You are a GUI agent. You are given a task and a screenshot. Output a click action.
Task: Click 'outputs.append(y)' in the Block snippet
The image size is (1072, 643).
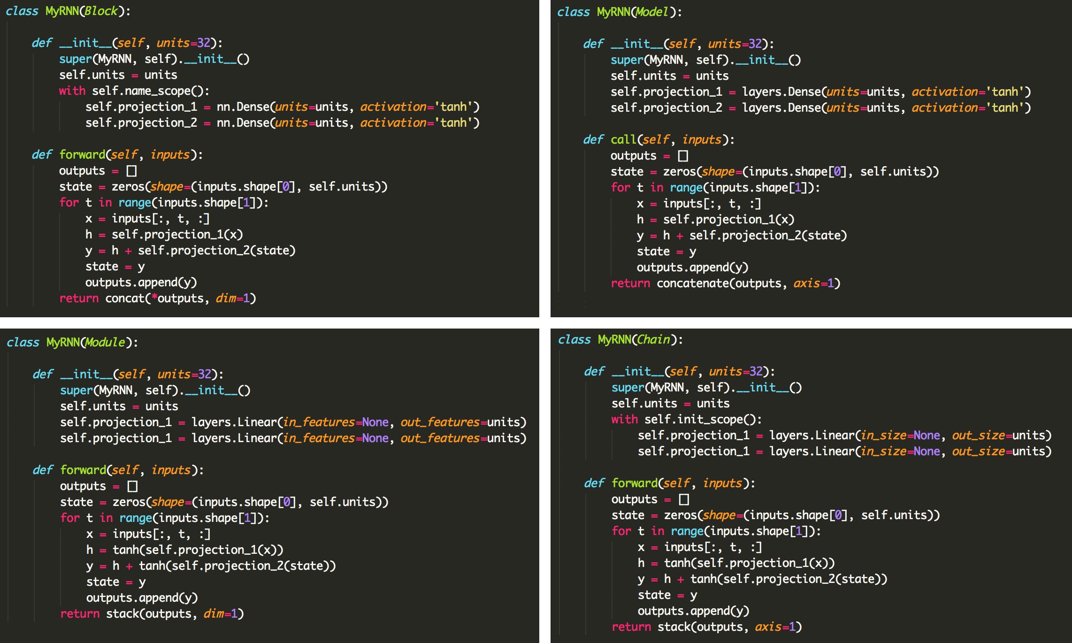tap(141, 283)
